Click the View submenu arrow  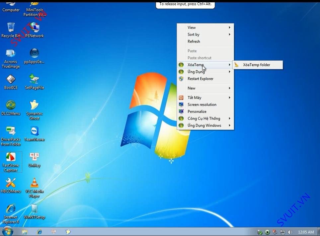(x=230, y=27)
